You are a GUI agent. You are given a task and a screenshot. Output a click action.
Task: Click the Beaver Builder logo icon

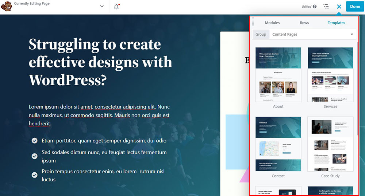click(x=6, y=7)
